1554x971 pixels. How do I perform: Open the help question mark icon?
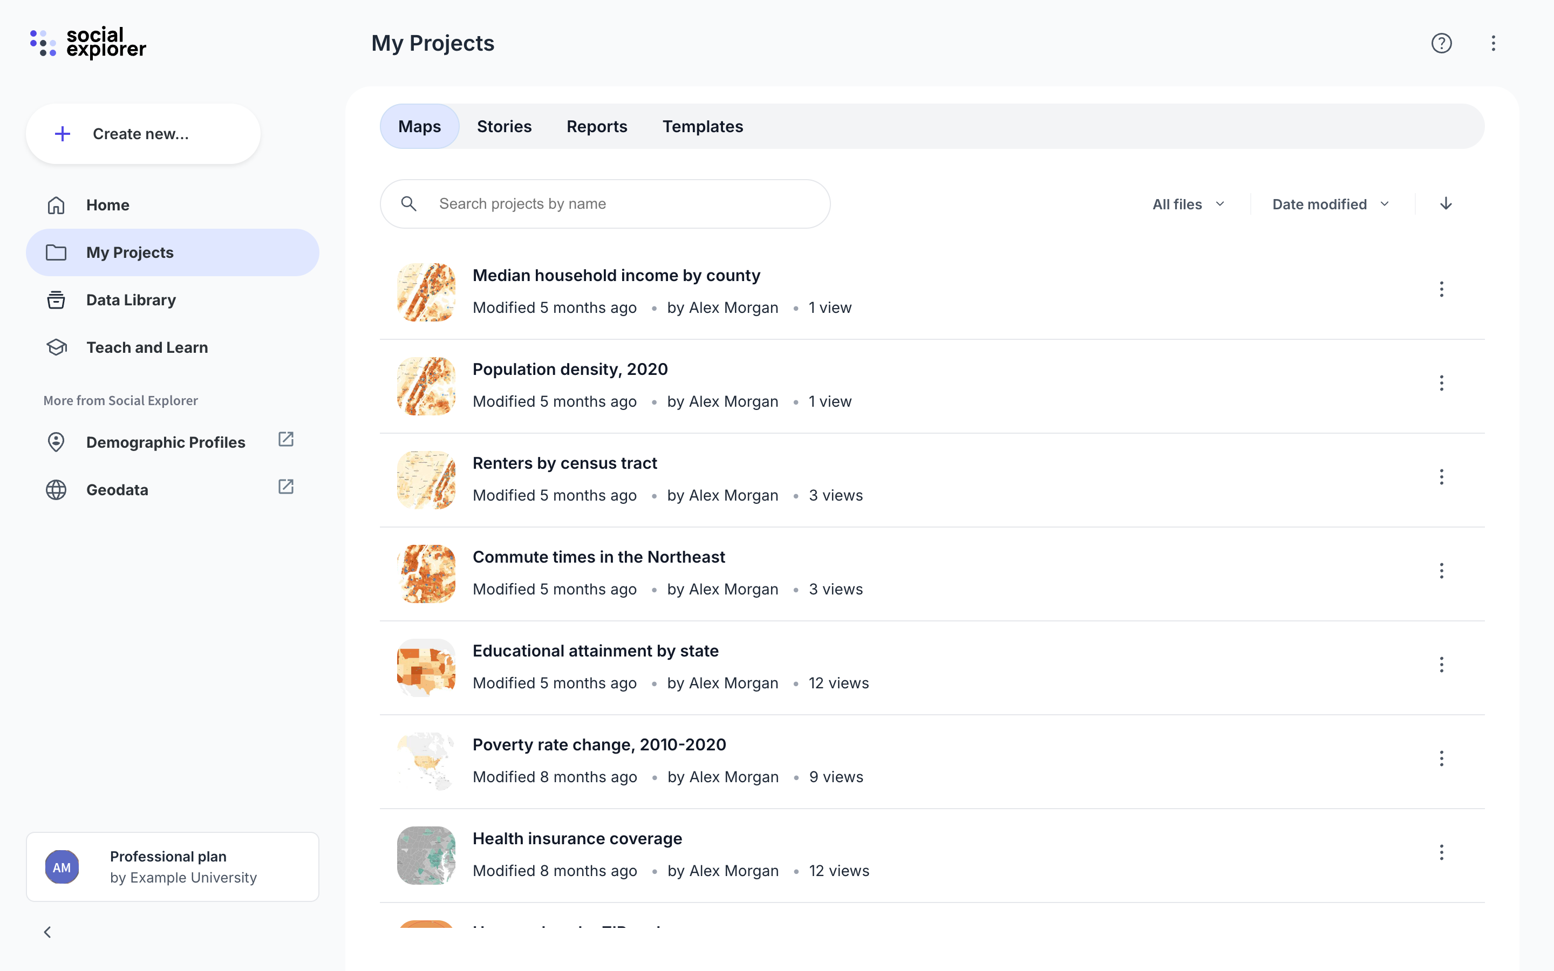[x=1442, y=43]
